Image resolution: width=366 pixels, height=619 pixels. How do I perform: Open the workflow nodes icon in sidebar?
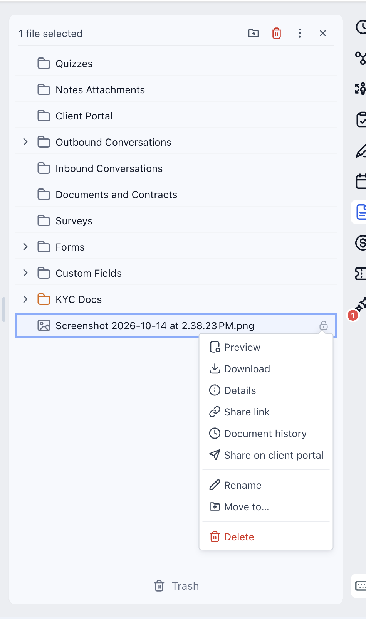[361, 58]
